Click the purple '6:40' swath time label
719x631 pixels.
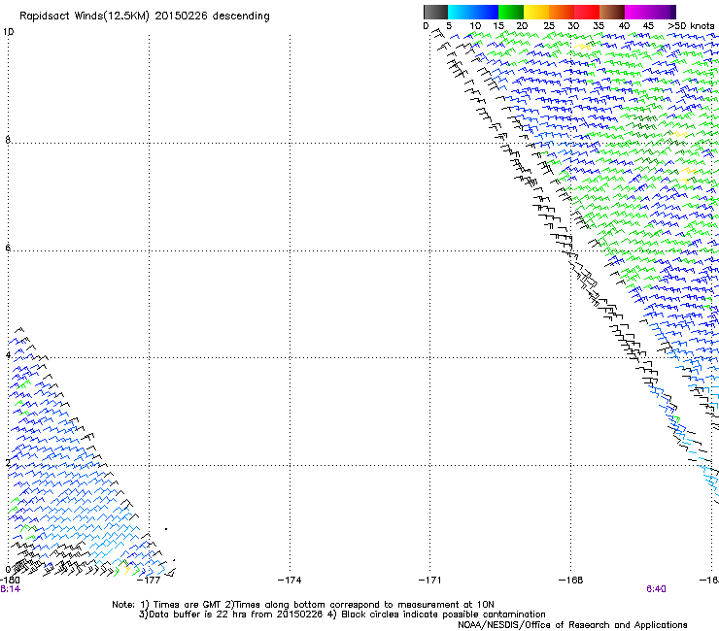point(656,589)
